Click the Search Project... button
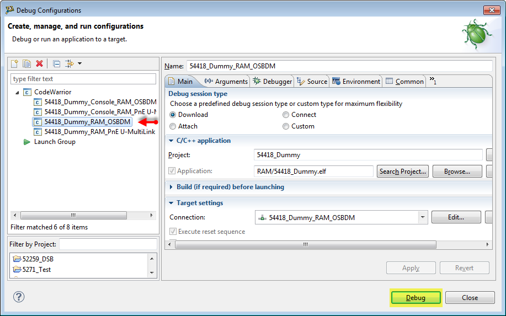 tap(403, 171)
